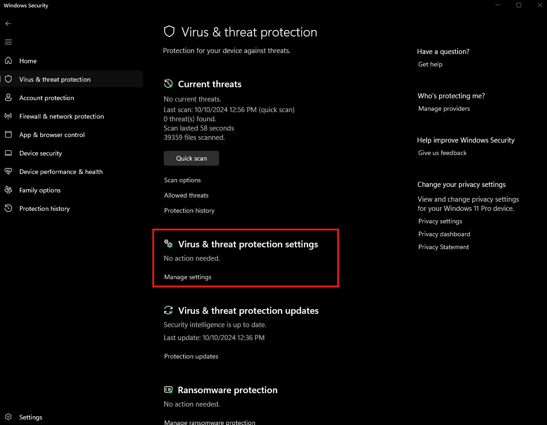Click the Firewall & network protection icon
547x425 pixels.
(8, 116)
